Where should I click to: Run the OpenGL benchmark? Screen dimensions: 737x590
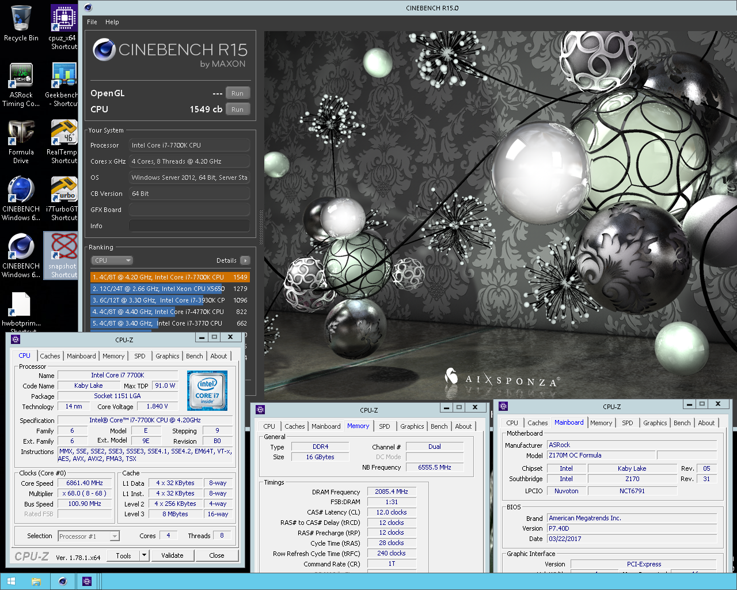coord(237,93)
